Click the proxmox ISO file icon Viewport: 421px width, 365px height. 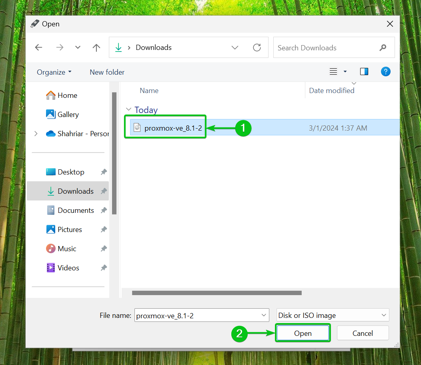[x=137, y=127]
